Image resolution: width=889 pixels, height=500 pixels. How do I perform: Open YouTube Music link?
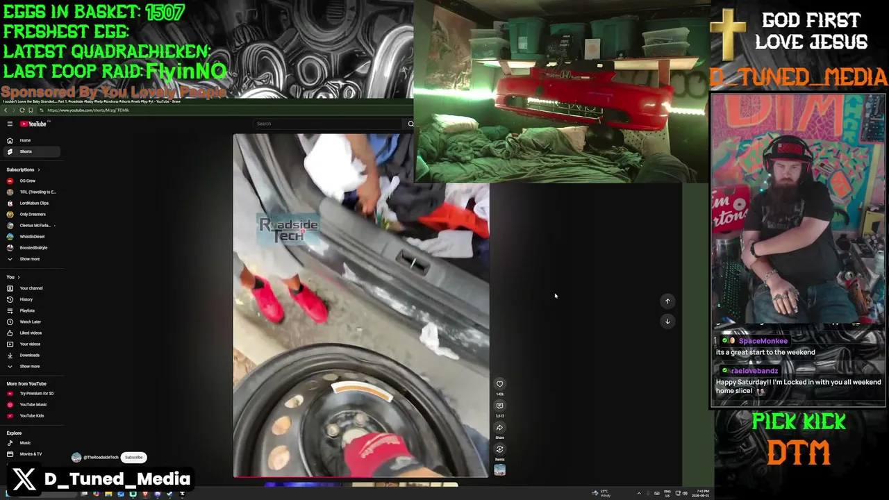pyautogui.click(x=33, y=404)
